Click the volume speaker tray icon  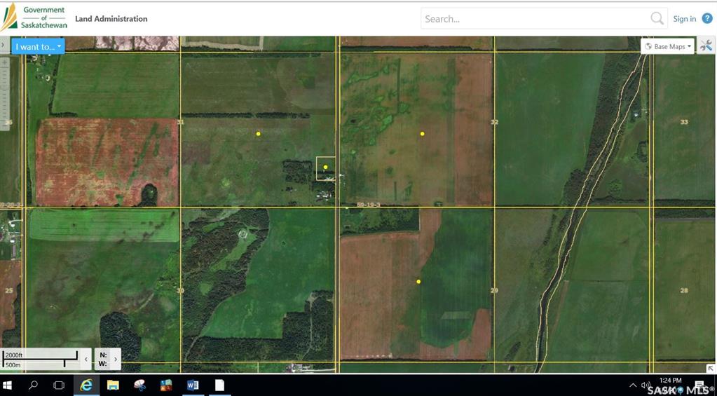[x=646, y=385]
